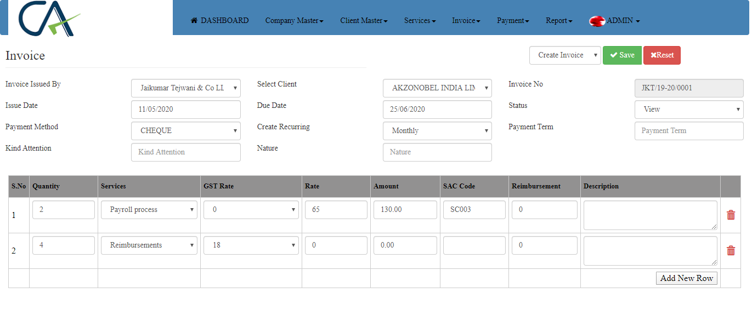
Task: Click SAC Code field showing SC003
Action: [x=474, y=210]
